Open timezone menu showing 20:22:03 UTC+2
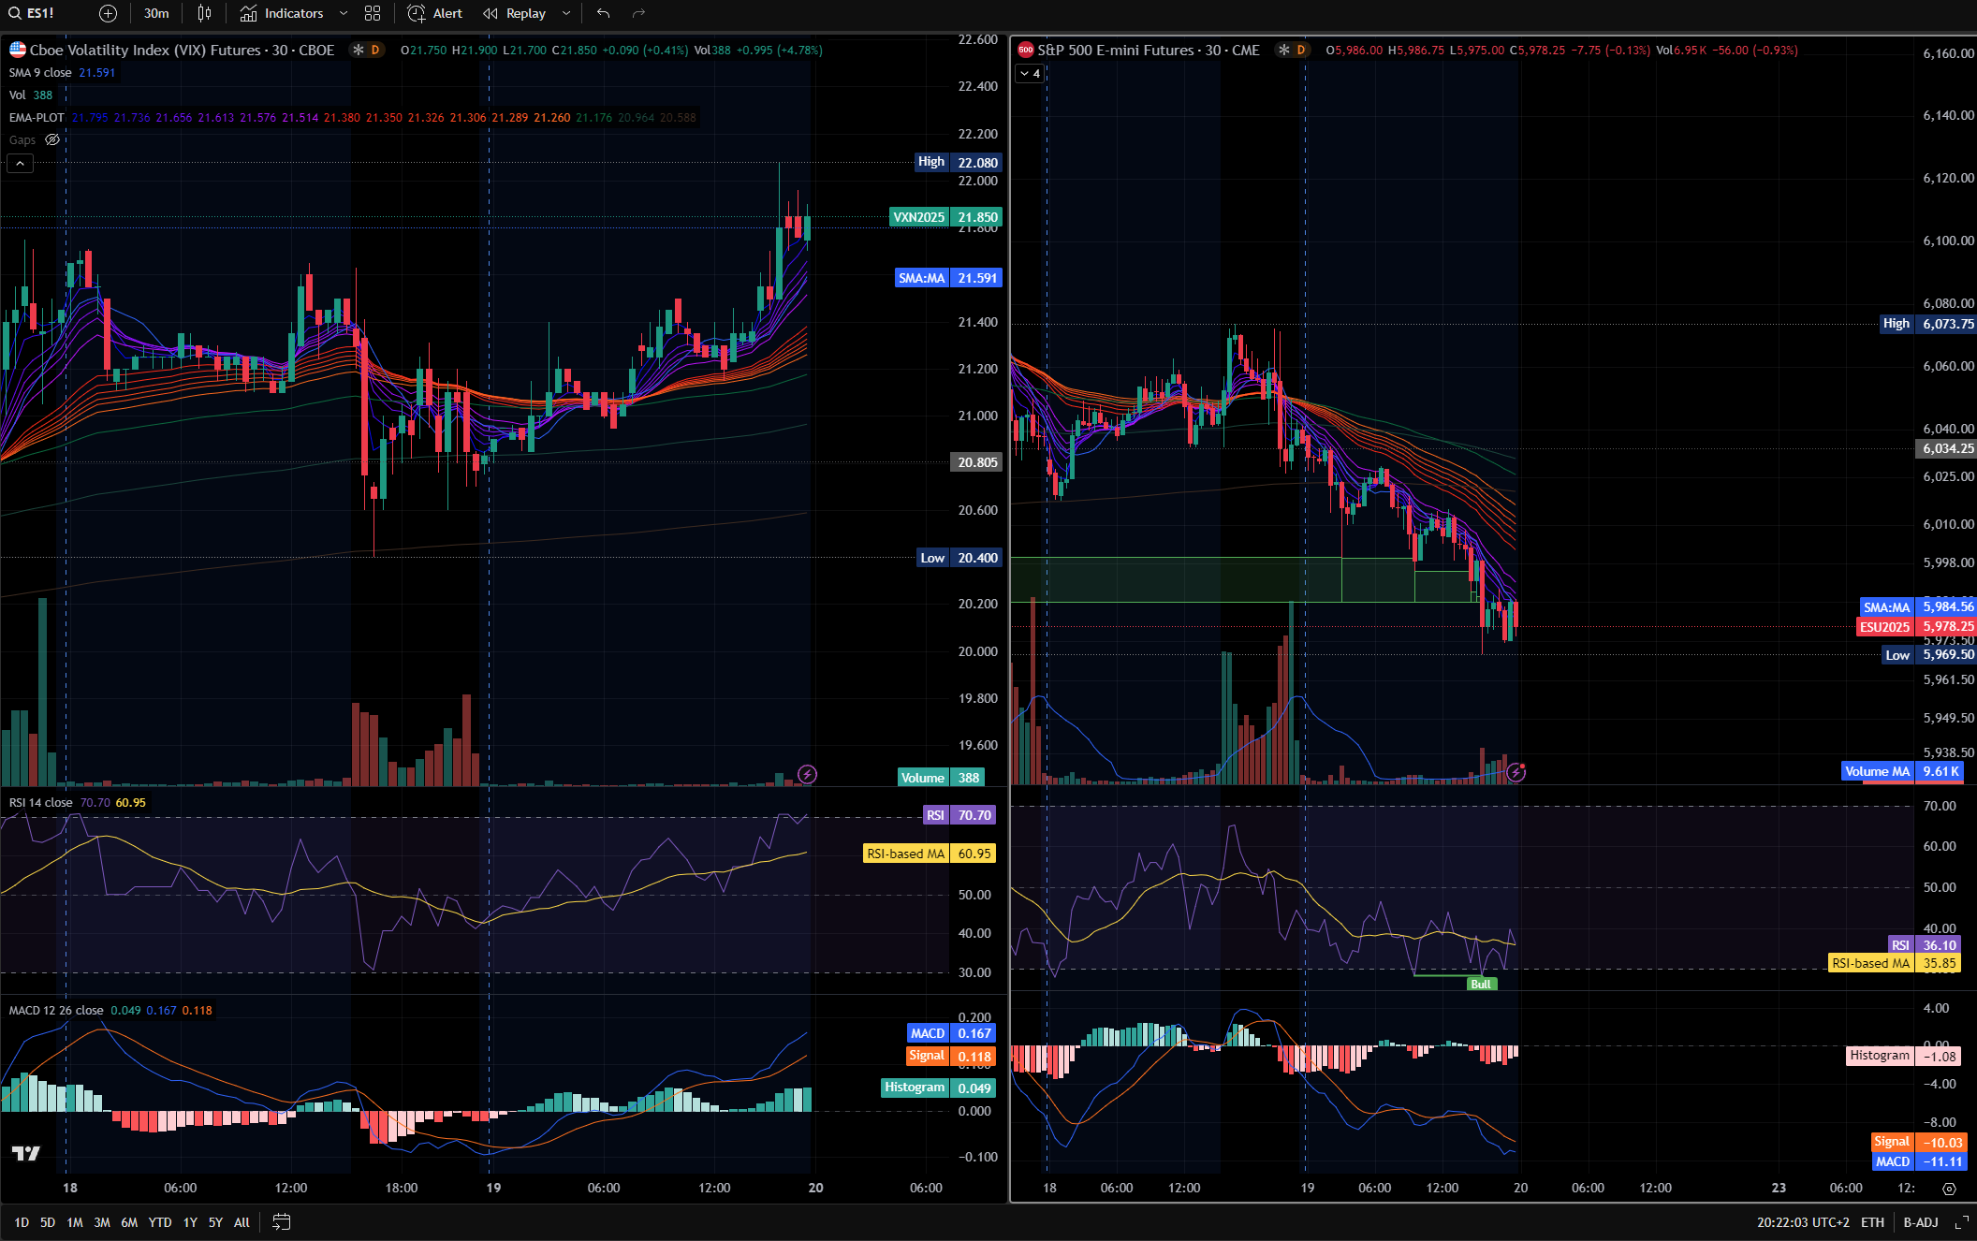This screenshot has height=1241, width=1977. coord(1803,1222)
